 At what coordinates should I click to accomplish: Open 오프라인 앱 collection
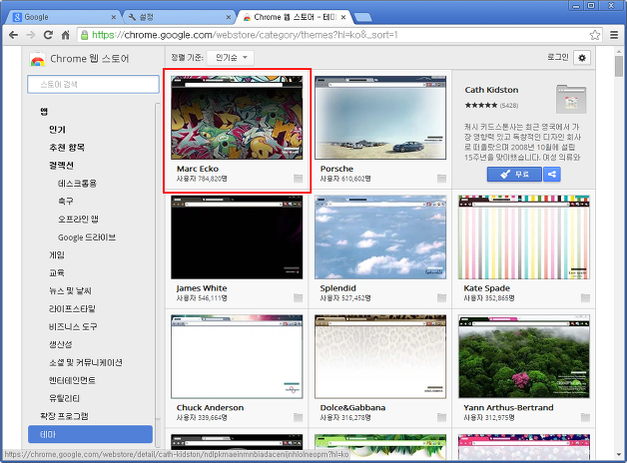78,219
